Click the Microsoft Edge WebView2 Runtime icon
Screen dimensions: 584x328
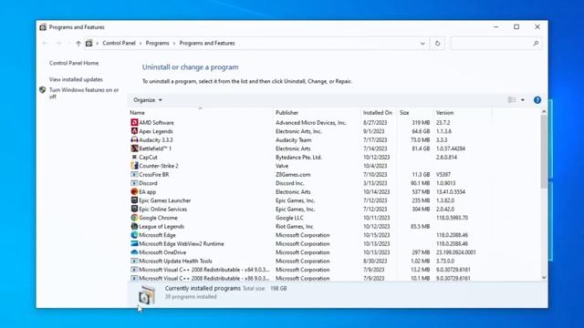click(134, 243)
